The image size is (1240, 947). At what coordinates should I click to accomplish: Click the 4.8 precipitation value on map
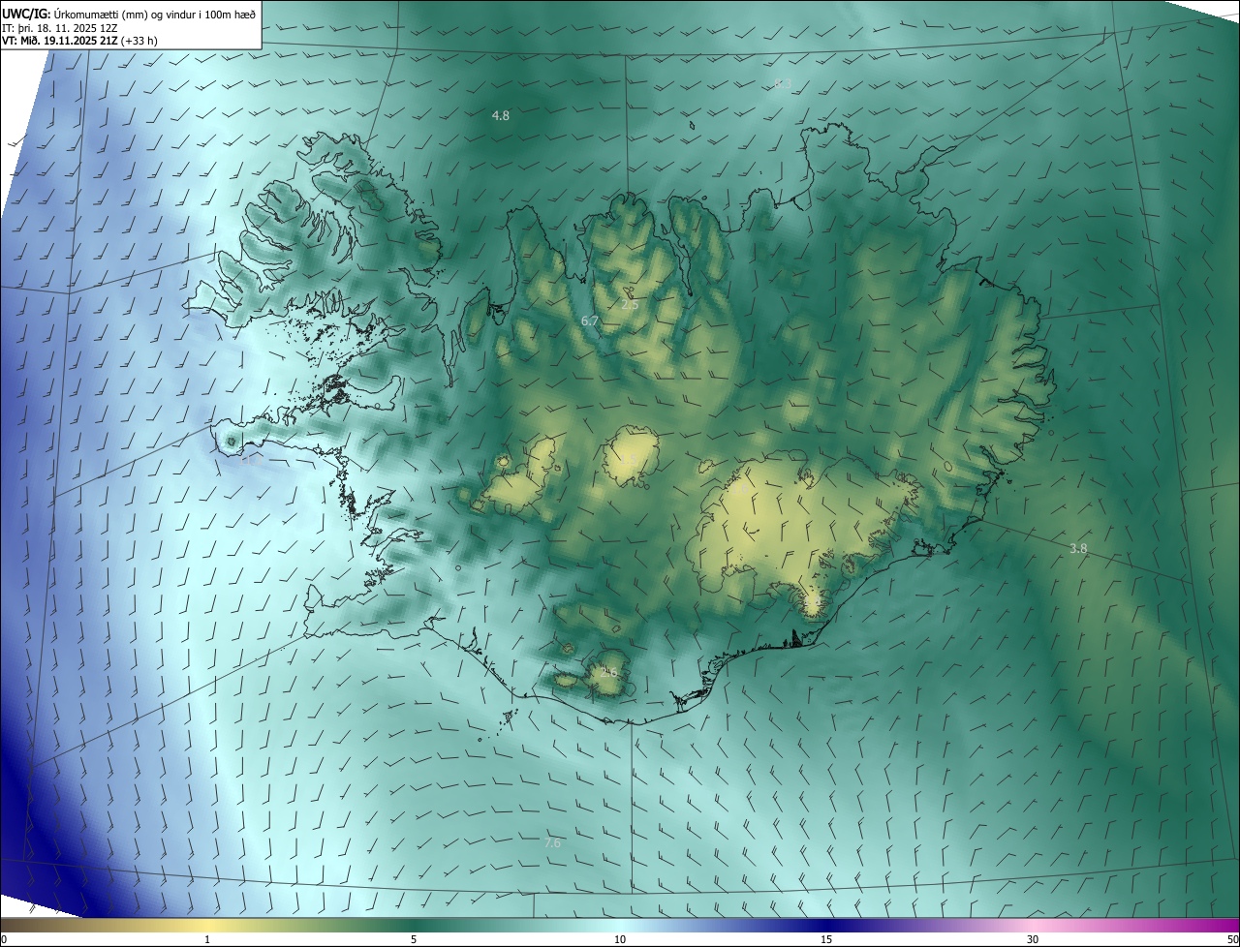pyautogui.click(x=500, y=115)
